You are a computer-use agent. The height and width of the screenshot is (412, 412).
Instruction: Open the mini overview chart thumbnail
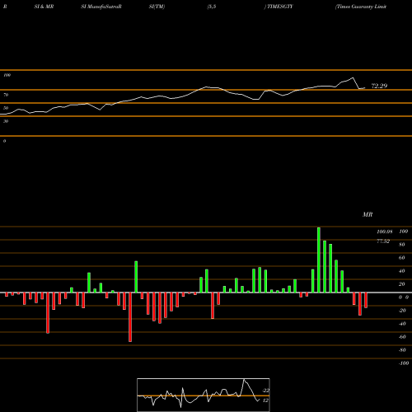coord(204,395)
